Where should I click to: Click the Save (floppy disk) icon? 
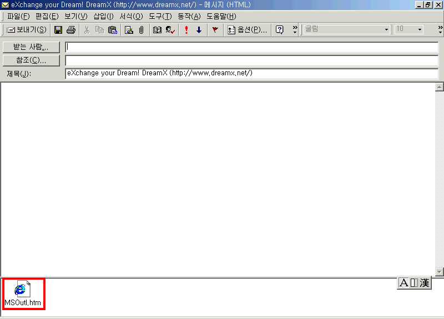pyautogui.click(x=58, y=30)
